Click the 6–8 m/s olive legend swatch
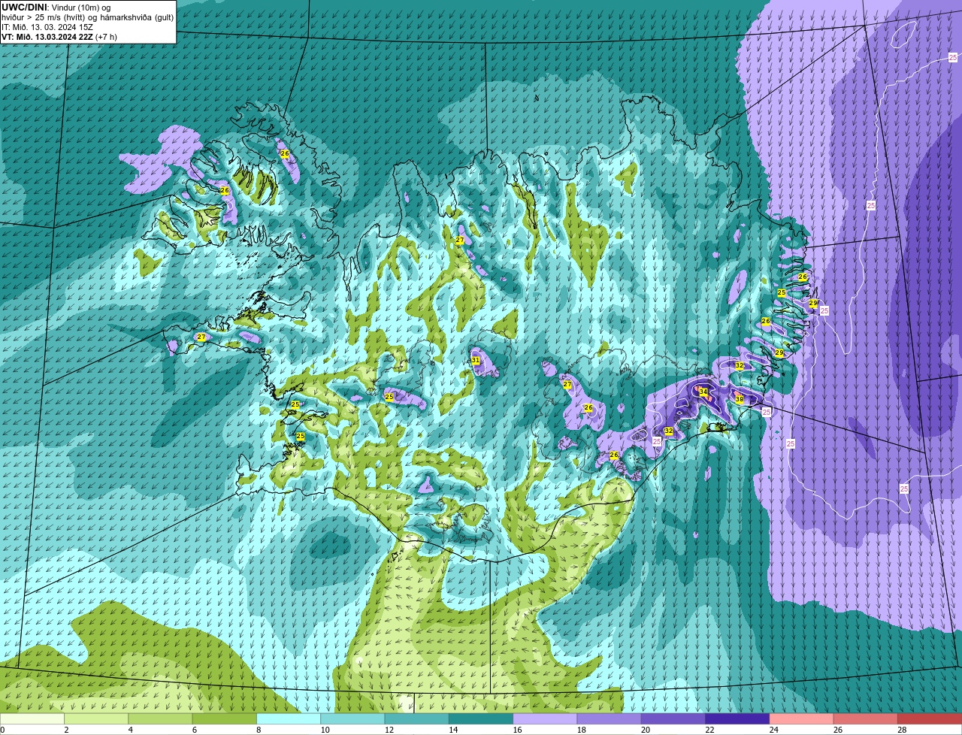 (x=225, y=719)
